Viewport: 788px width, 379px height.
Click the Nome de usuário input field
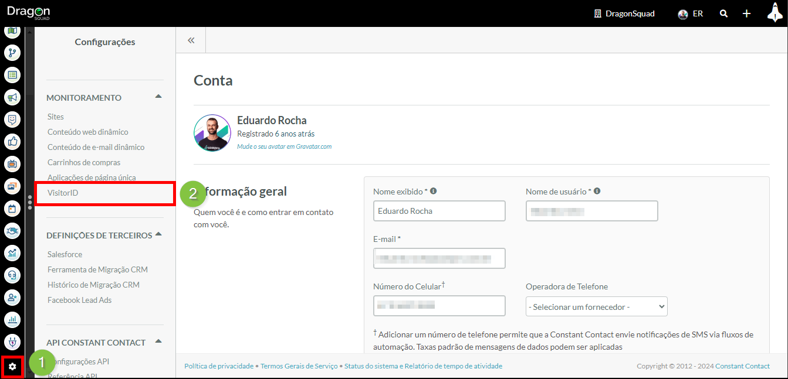[592, 211]
